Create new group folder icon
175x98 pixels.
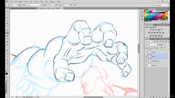[160, 97]
